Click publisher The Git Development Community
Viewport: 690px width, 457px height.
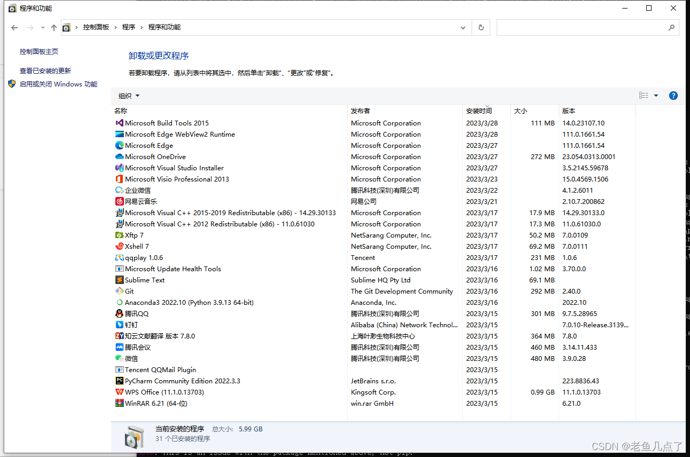pyautogui.click(x=402, y=291)
